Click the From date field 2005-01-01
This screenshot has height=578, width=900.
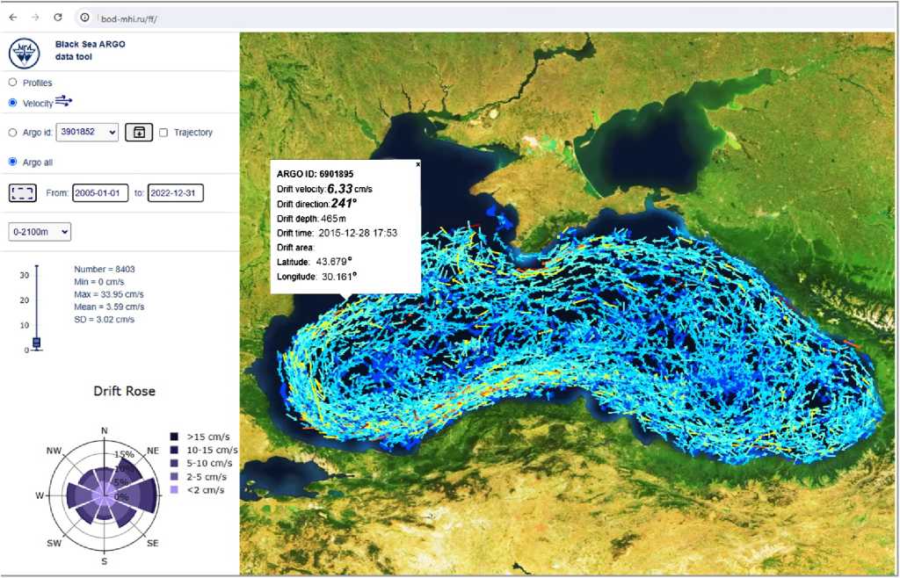[100, 192]
